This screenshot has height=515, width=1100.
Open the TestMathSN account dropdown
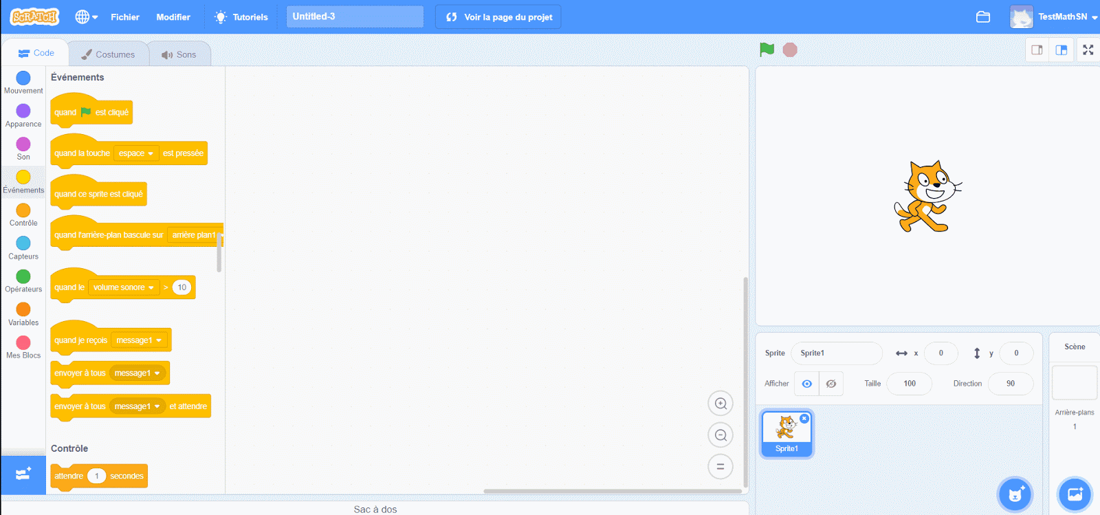pyautogui.click(x=1054, y=17)
